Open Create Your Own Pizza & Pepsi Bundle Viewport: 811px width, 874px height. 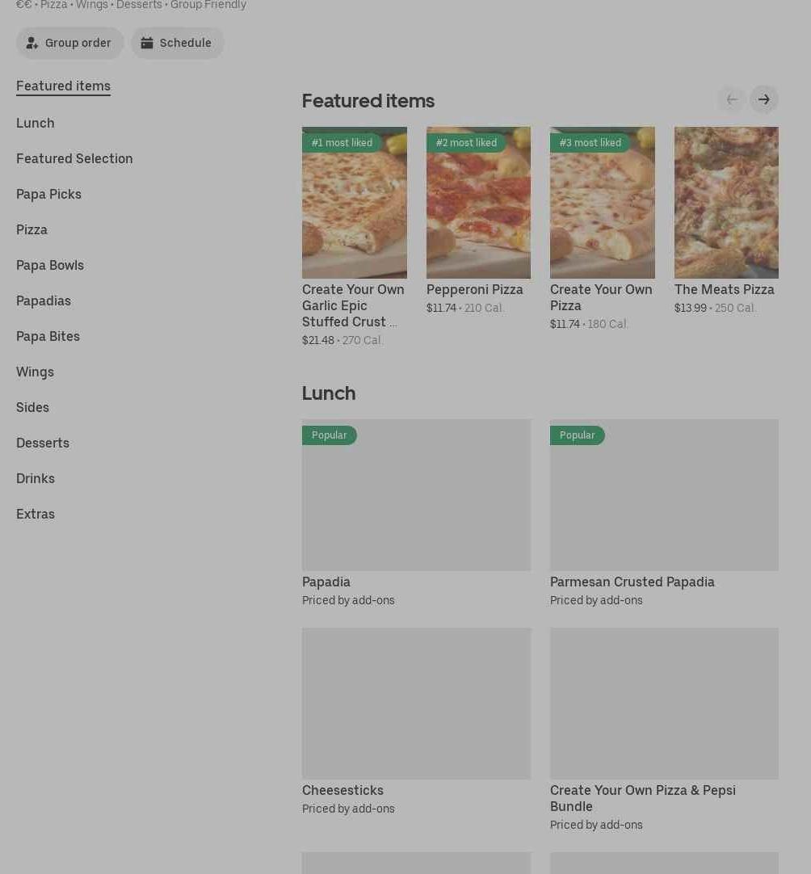coord(643,798)
